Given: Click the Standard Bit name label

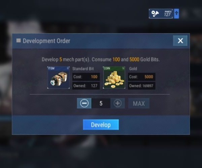Looking at the screenshot, I should pyautogui.click(x=83, y=69).
